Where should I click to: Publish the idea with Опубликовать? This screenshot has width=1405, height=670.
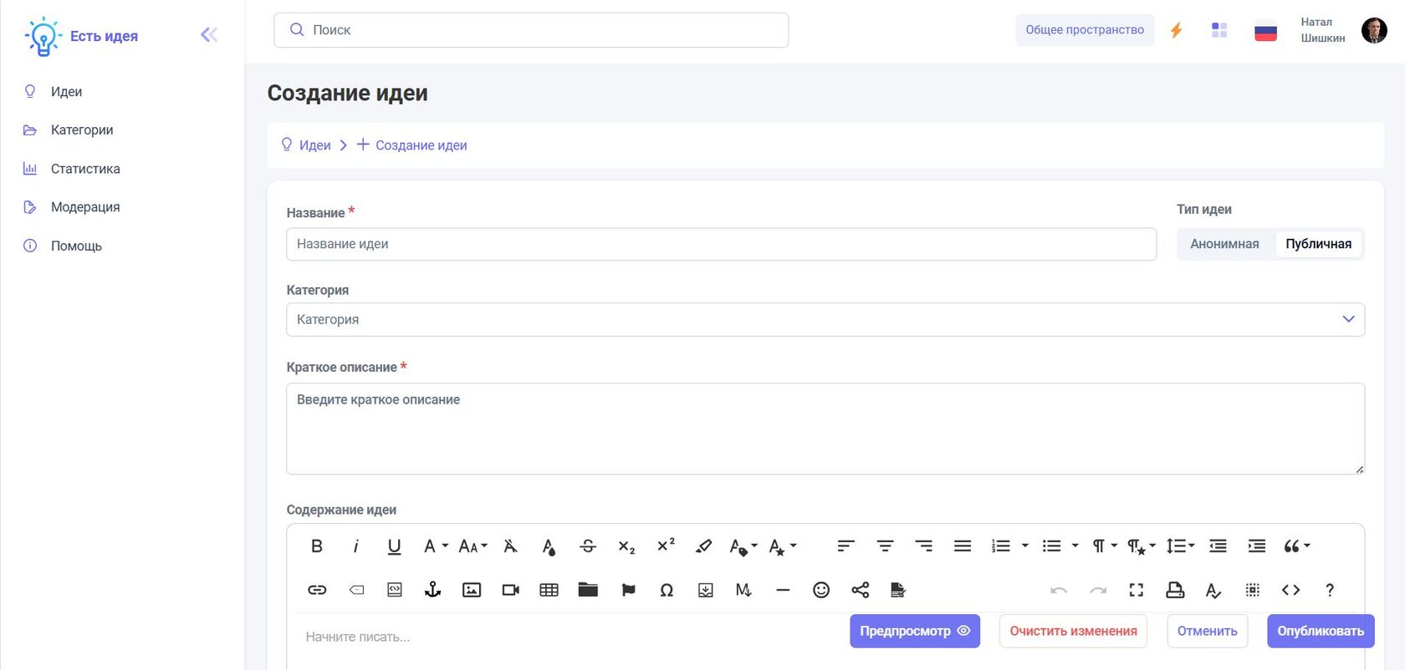[1321, 631]
